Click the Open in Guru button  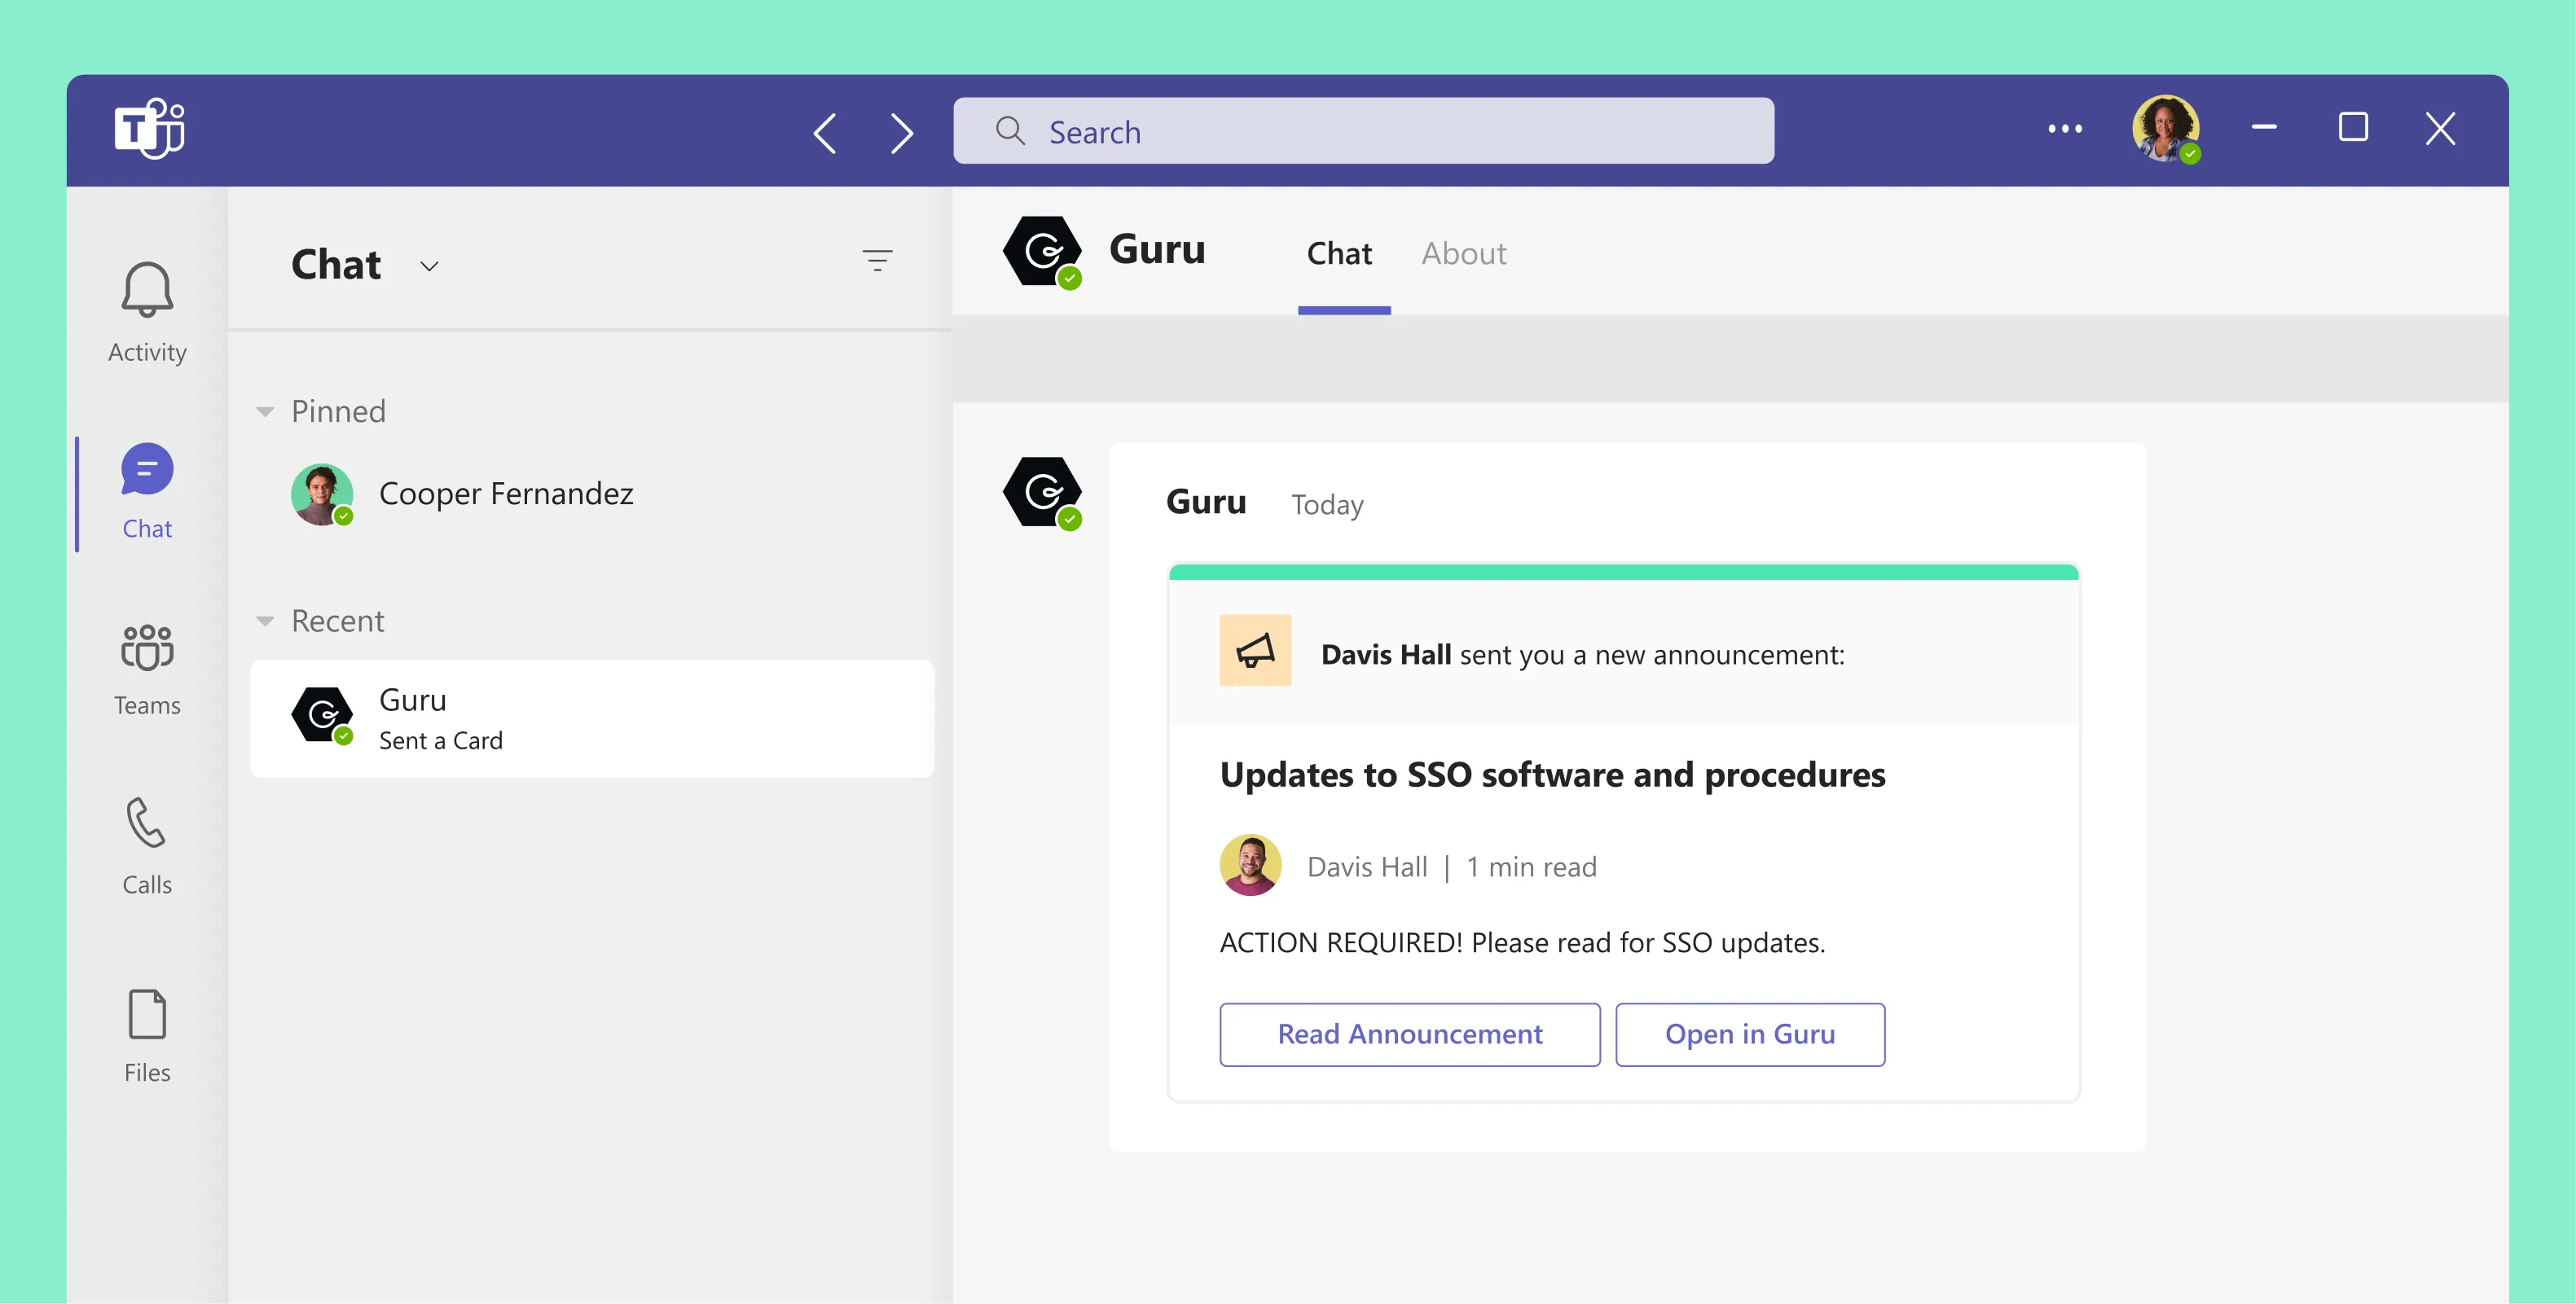pos(1749,1034)
